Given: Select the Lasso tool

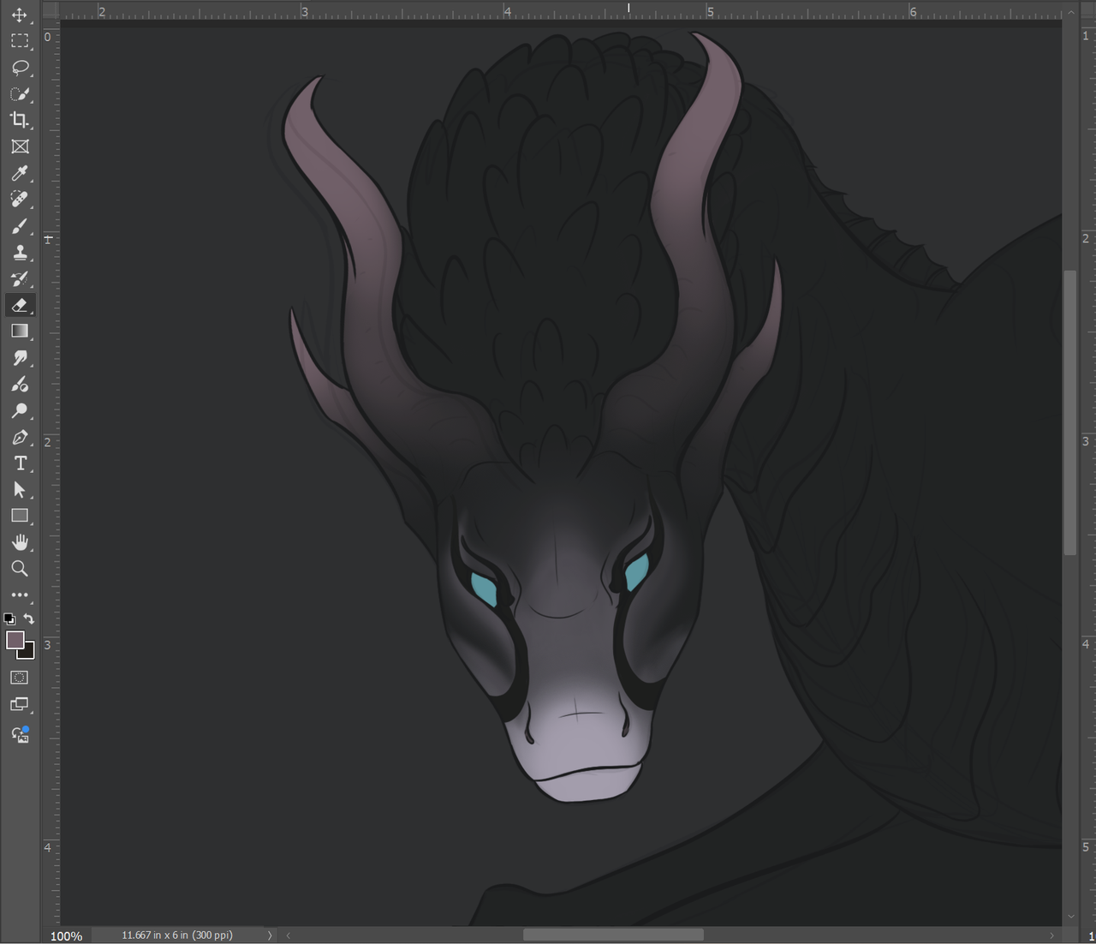Looking at the screenshot, I should coord(20,68).
